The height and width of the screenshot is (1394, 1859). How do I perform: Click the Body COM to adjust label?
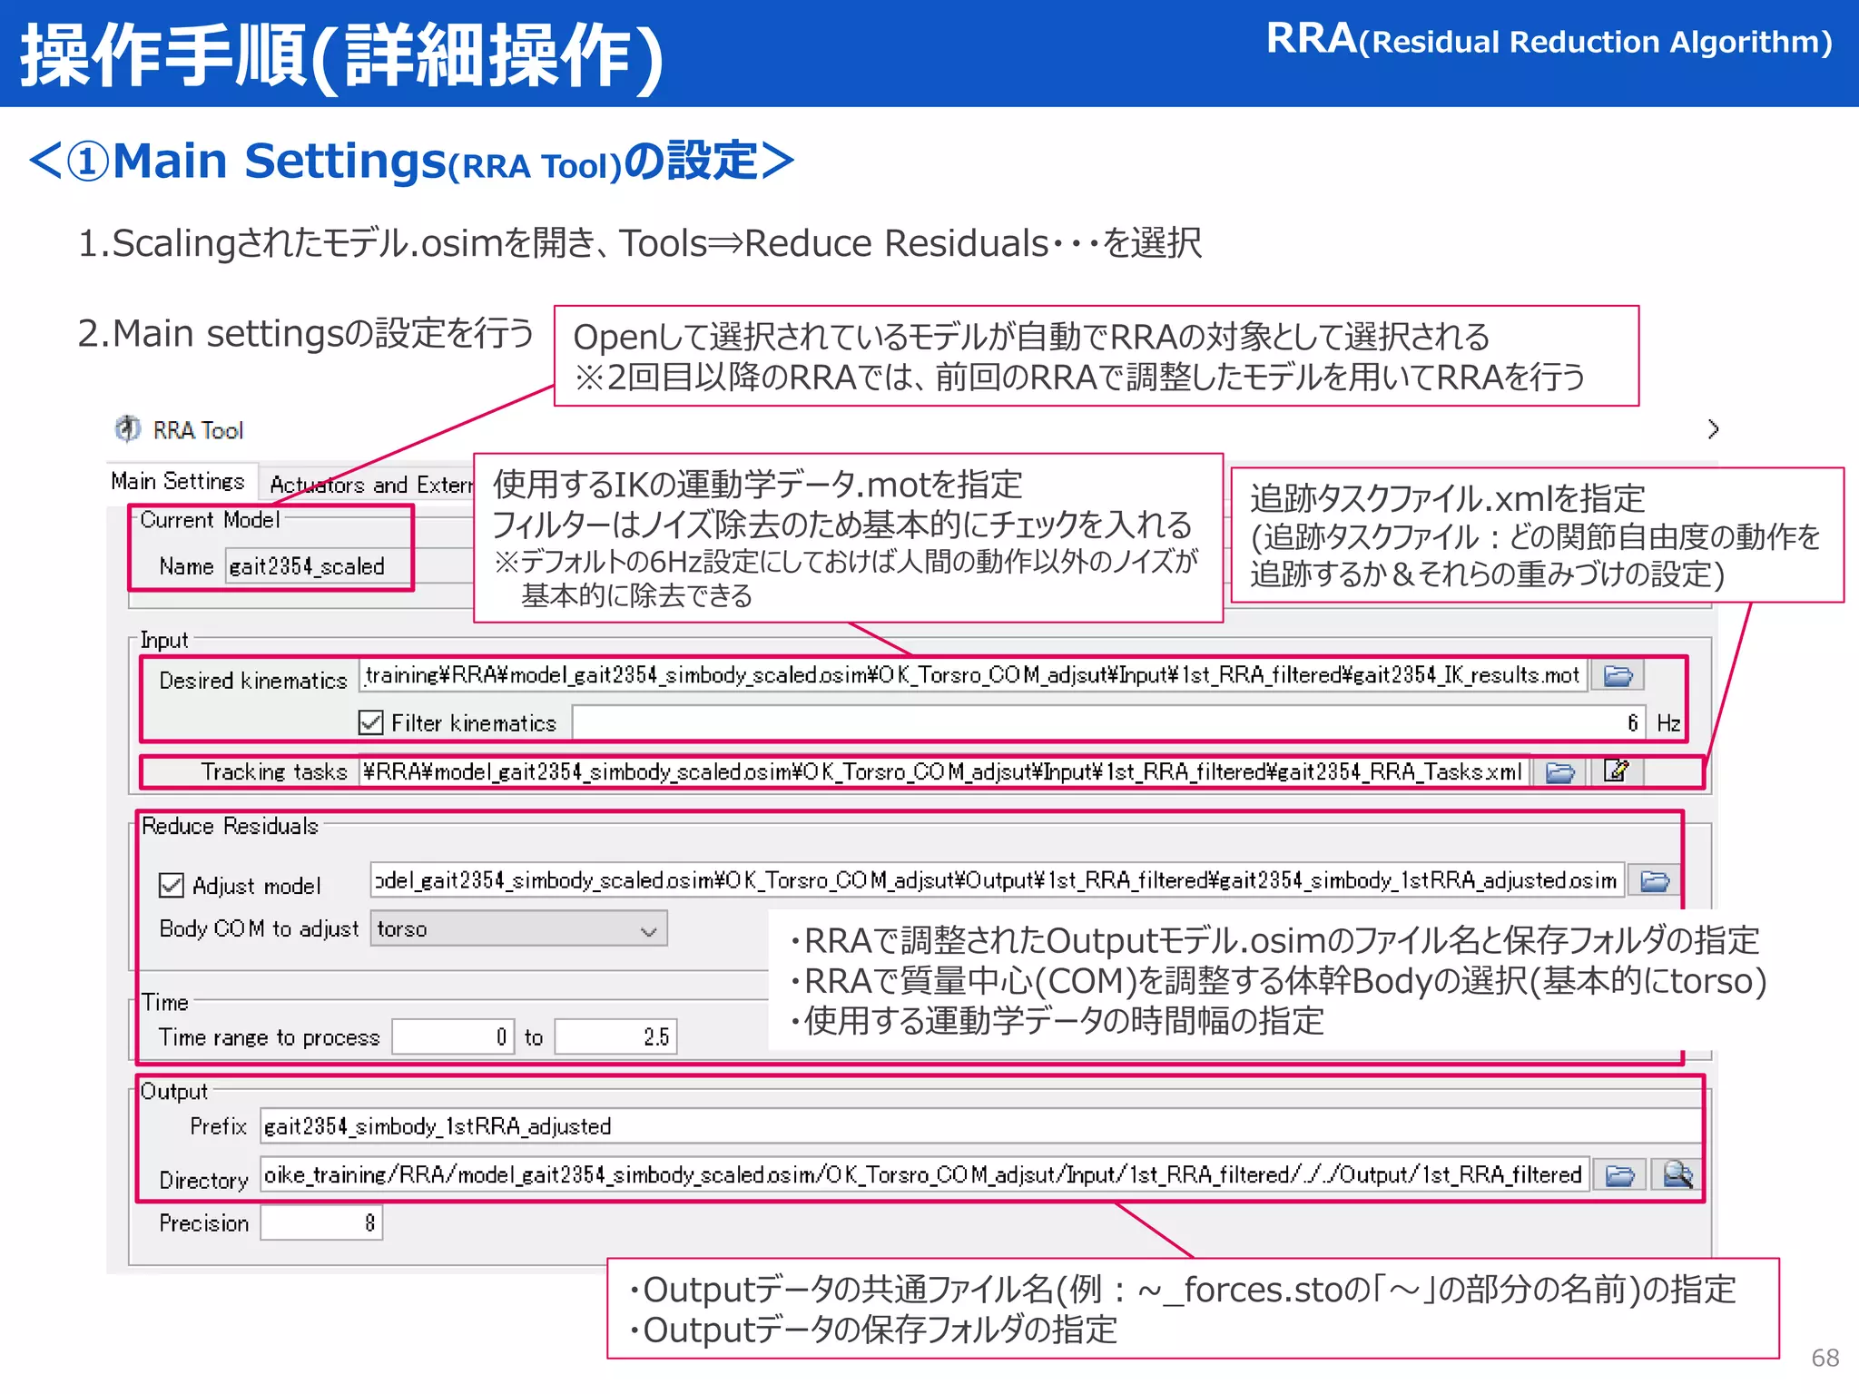pyautogui.click(x=260, y=929)
